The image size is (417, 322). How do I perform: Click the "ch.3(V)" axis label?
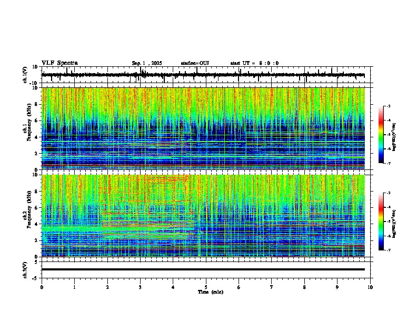coord(25,270)
